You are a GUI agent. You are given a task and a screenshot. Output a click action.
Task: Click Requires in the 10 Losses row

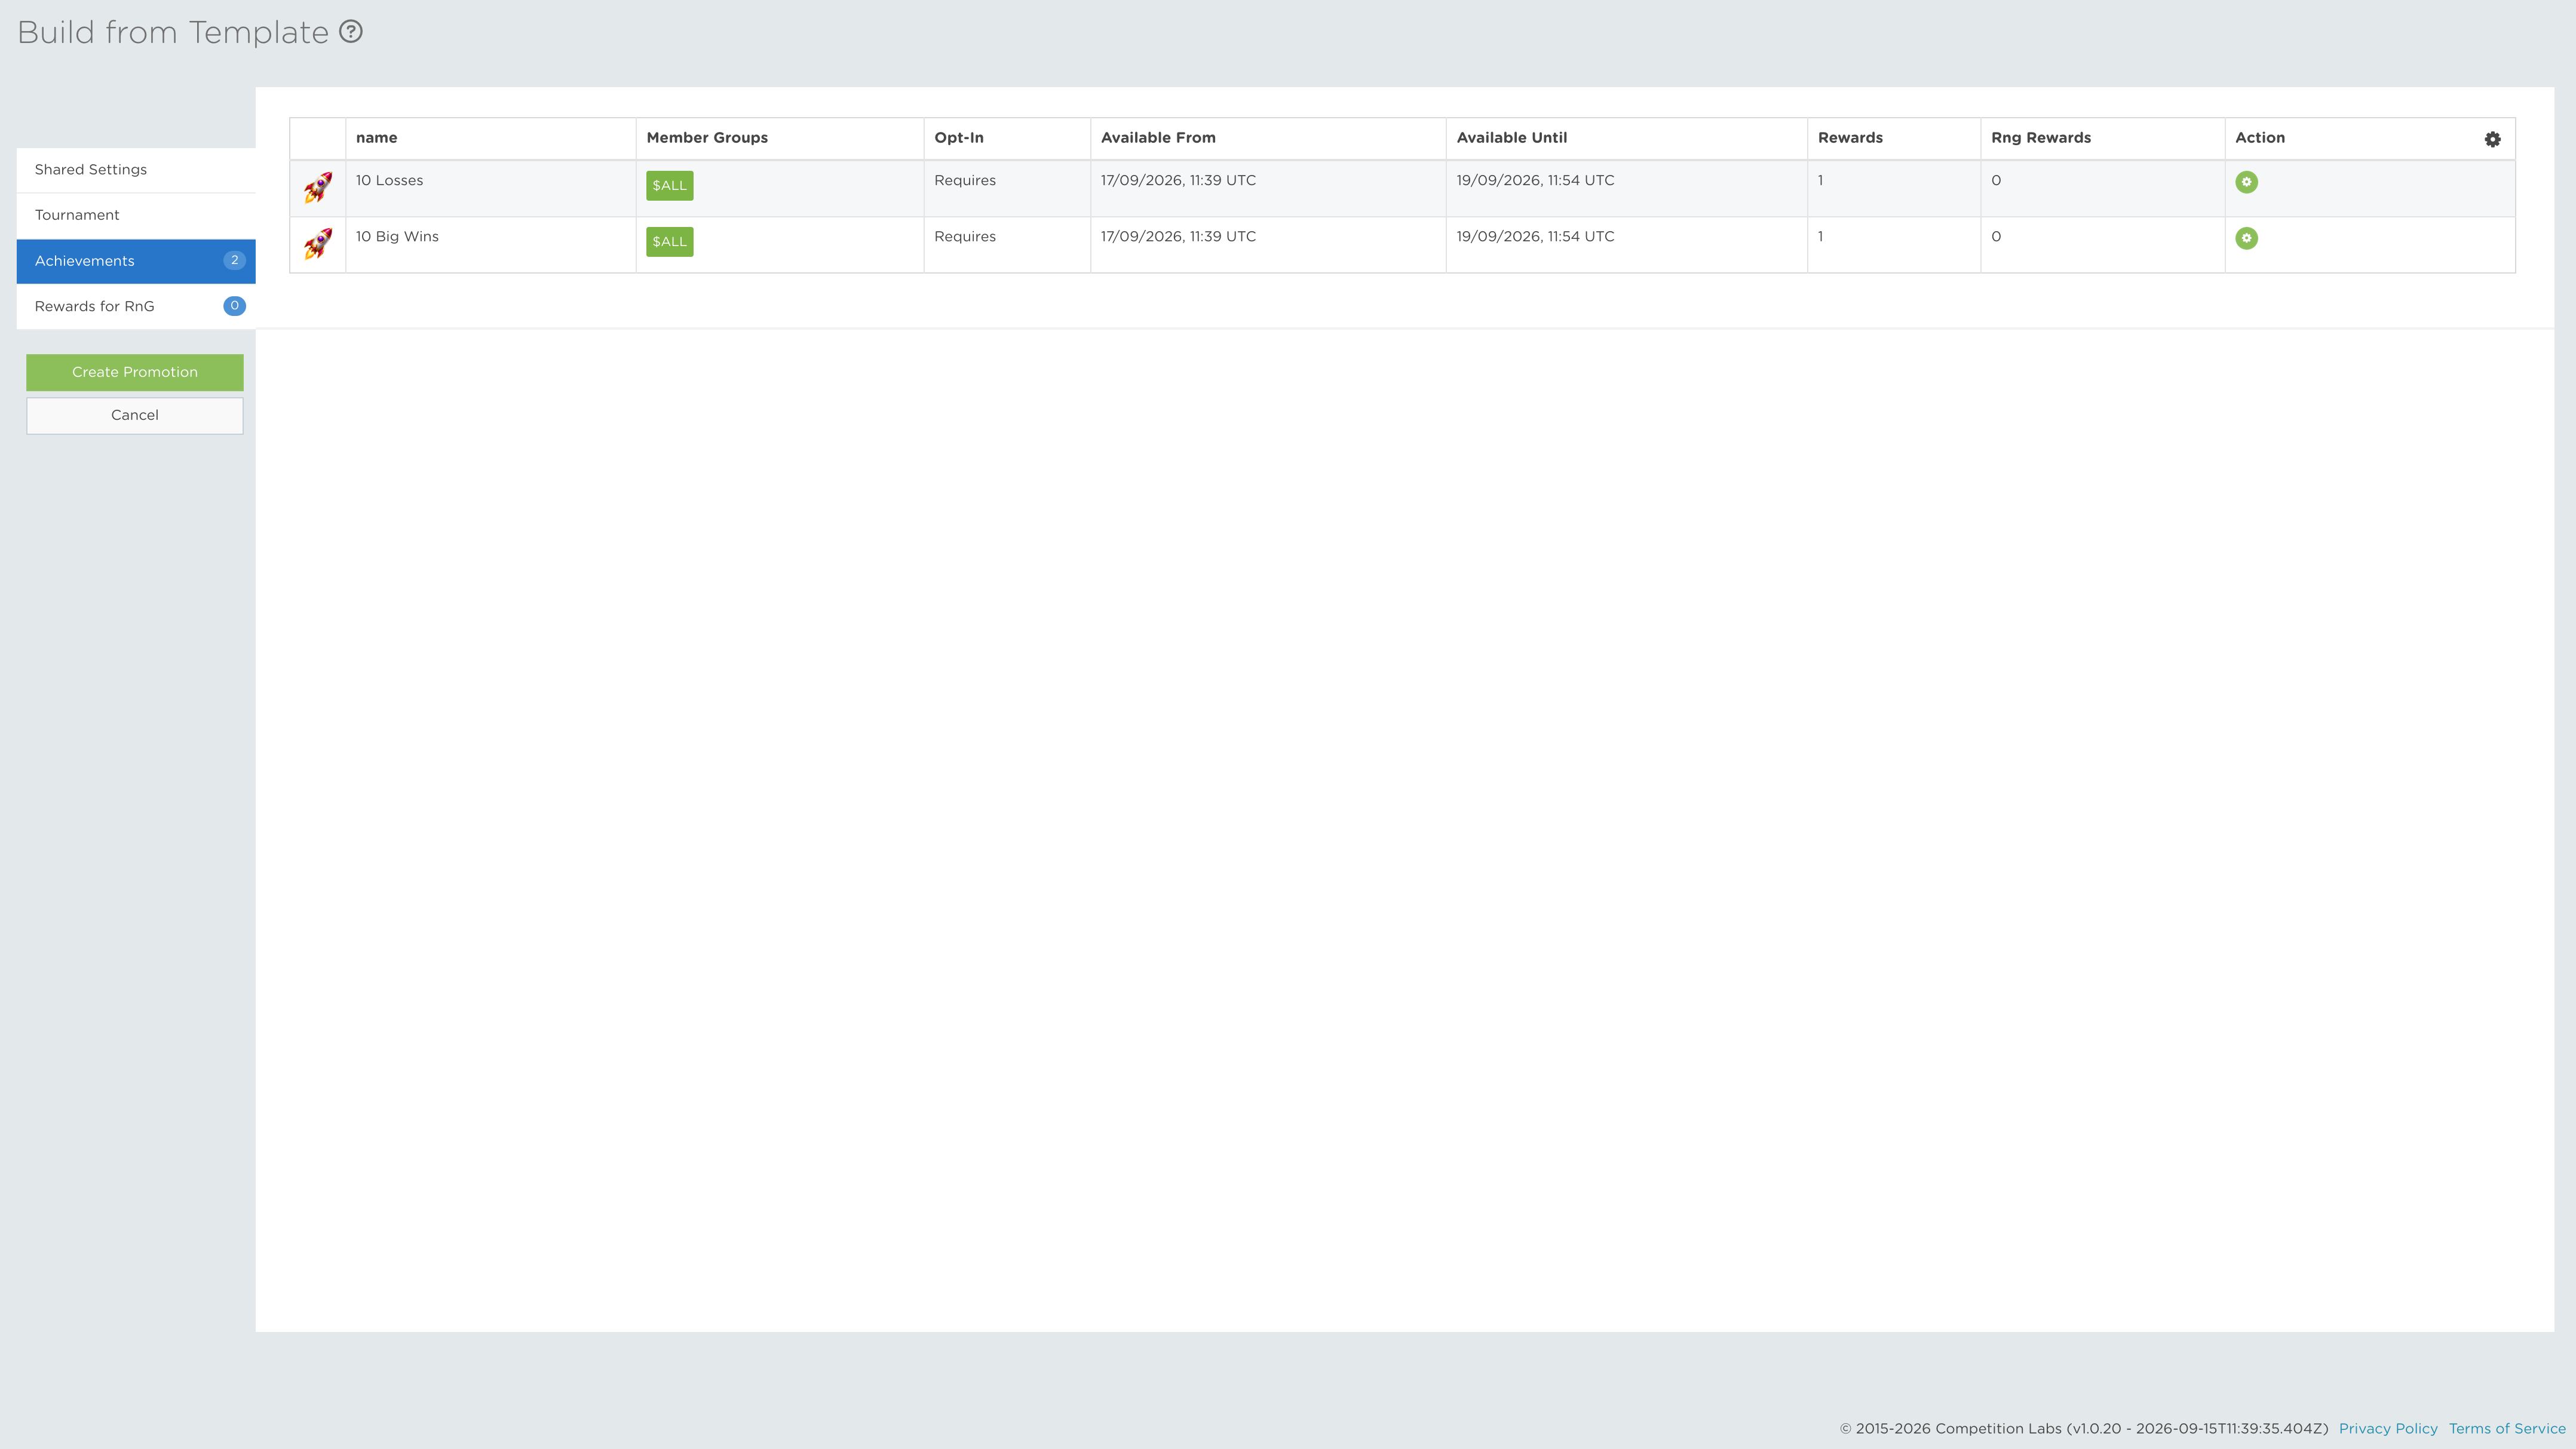964,180
